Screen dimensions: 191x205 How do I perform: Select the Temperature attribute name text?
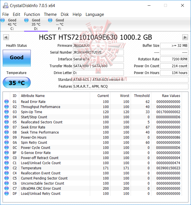(x=31, y=168)
